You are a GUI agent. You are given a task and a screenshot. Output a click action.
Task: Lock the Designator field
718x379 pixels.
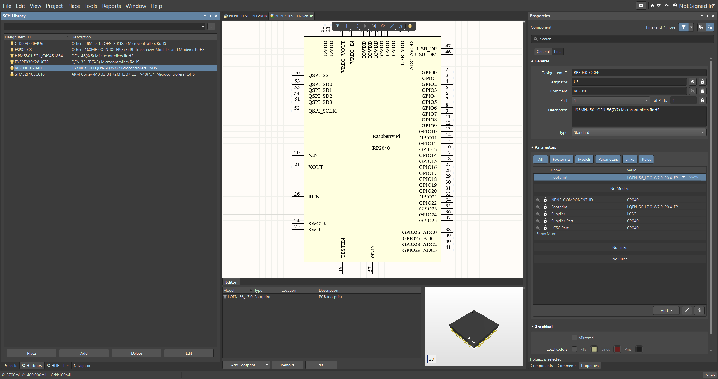[702, 82]
